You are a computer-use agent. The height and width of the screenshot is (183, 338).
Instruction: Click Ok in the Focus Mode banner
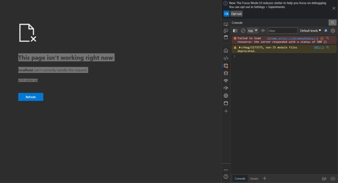coord(226,13)
